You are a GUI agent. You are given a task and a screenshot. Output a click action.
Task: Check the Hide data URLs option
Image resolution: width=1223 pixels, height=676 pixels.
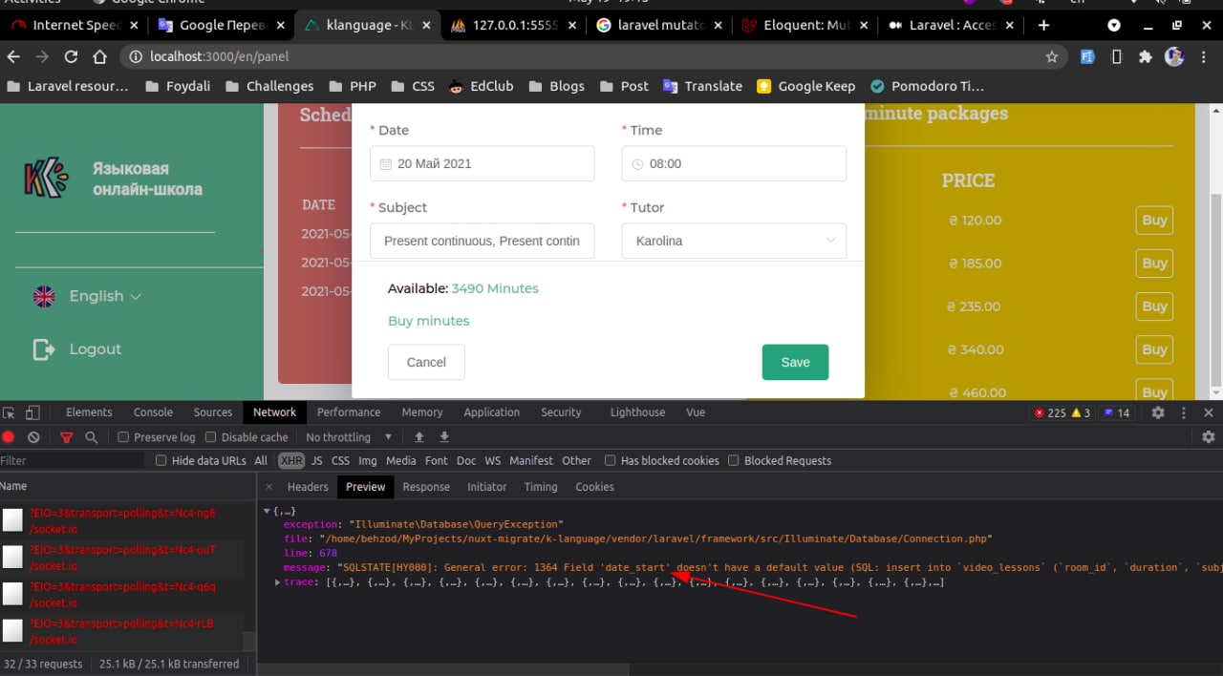point(161,460)
